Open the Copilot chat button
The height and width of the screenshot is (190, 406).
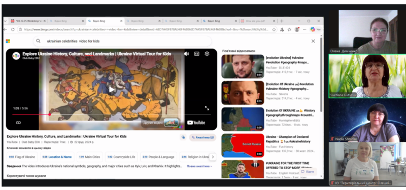[x=316, y=29]
